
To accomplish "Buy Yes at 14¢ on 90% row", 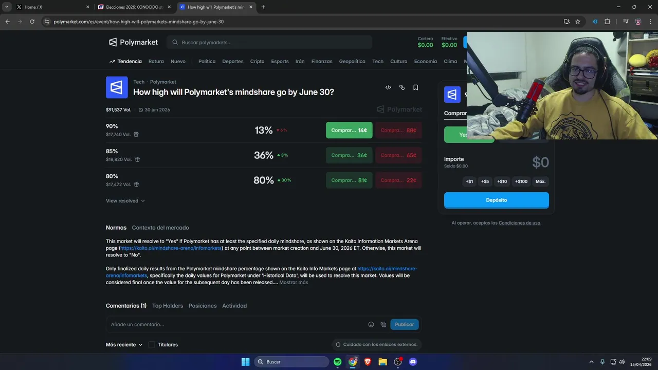I will 349,130.
